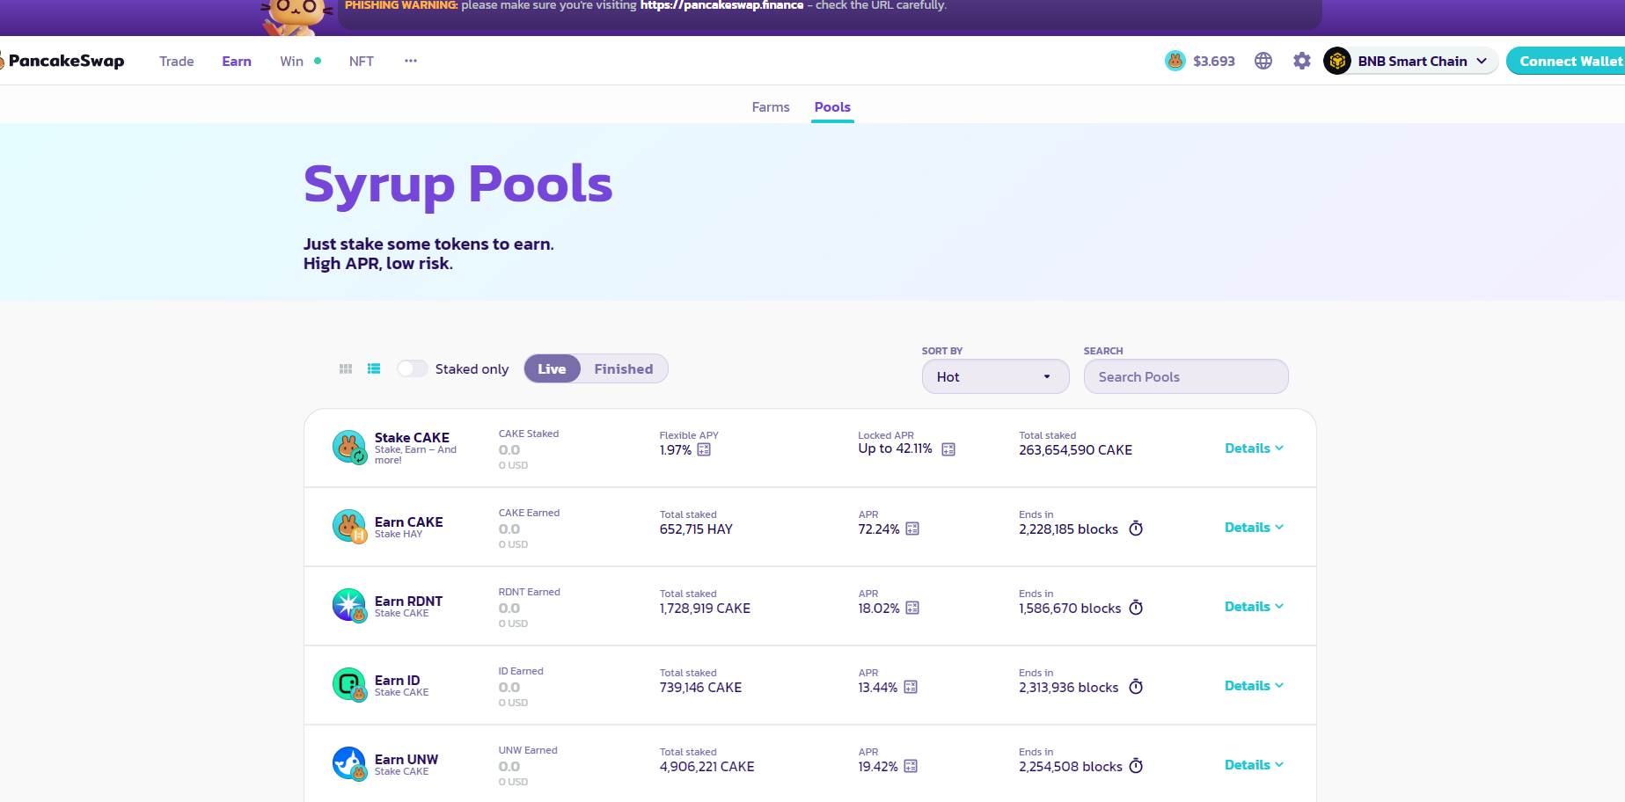Click the CAKE price token icon
The image size is (1625, 802).
[x=1175, y=61]
